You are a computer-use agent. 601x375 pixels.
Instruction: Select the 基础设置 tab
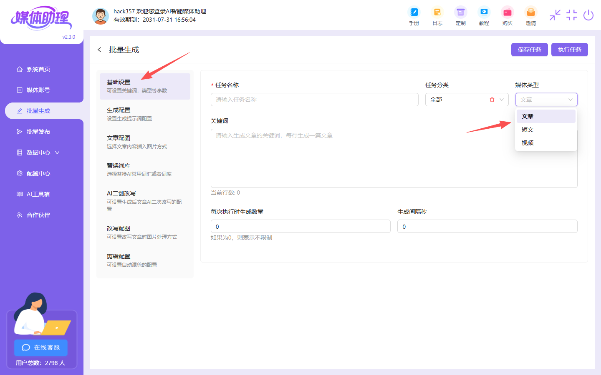pos(145,86)
